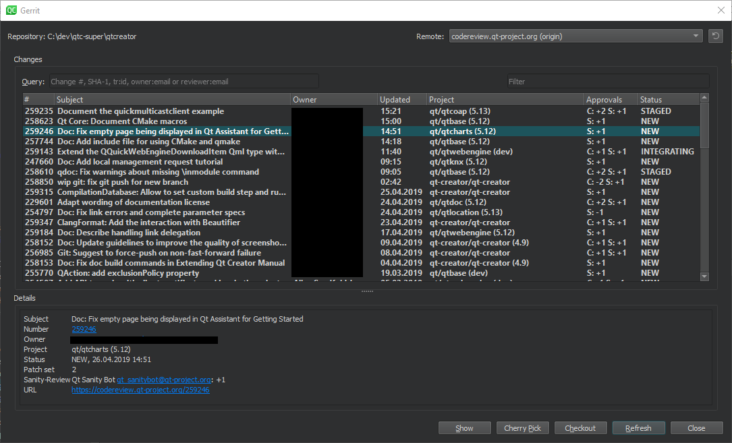Viewport: 732px width, 443px height.
Task: Click the Checkout button
Action: (x=580, y=428)
